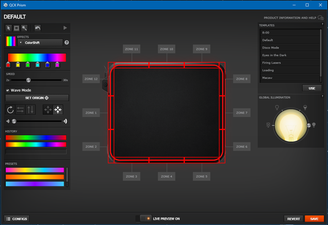This screenshot has width=328, height=225.
Task: Select the circular rotate wave direction icon
Action: pos(10,110)
